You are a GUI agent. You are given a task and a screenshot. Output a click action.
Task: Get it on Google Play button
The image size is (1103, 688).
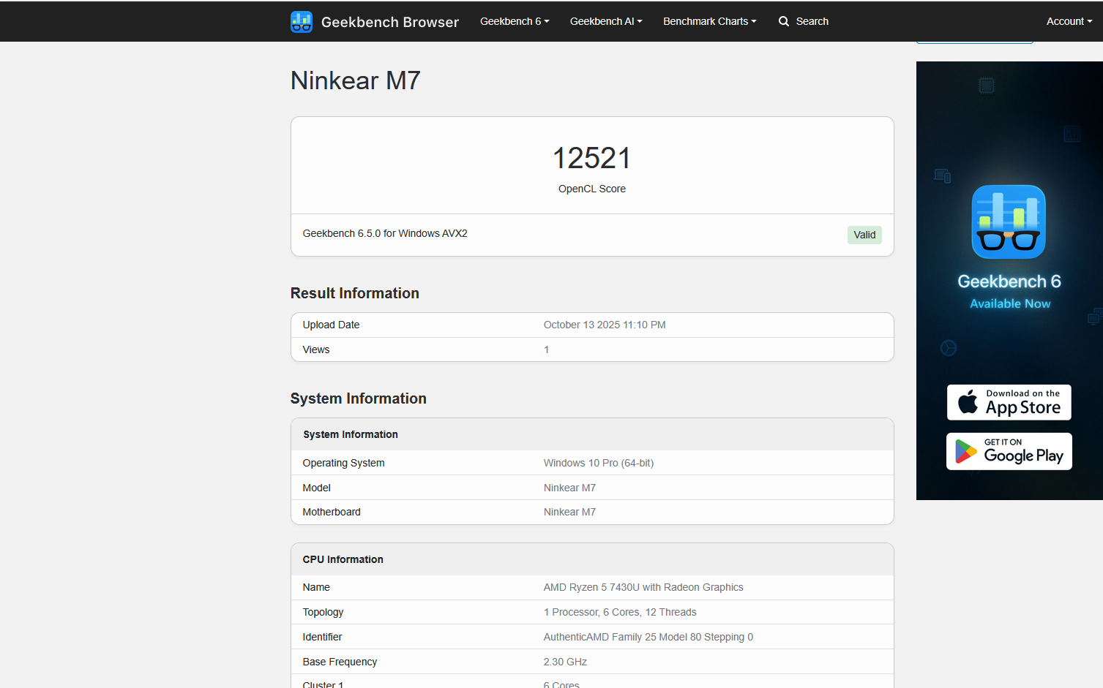pos(1009,451)
